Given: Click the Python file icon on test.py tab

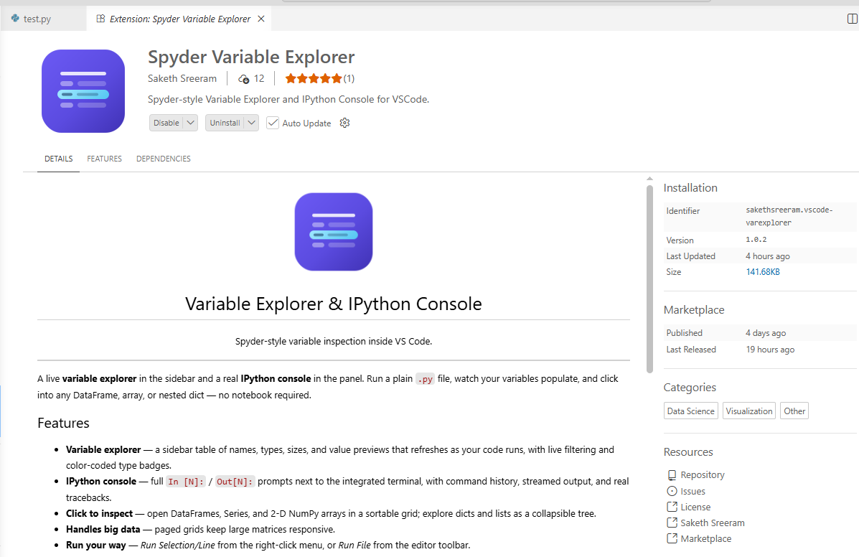Looking at the screenshot, I should click(15, 18).
